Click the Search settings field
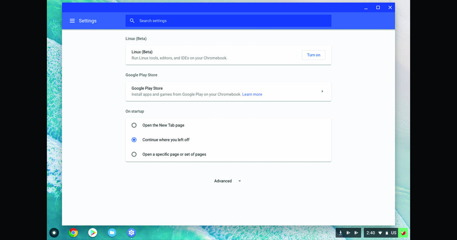 228,21
